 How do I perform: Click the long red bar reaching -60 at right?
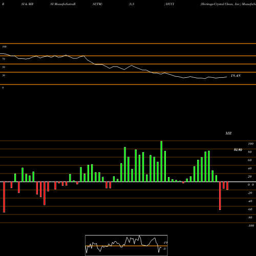coord(220,196)
